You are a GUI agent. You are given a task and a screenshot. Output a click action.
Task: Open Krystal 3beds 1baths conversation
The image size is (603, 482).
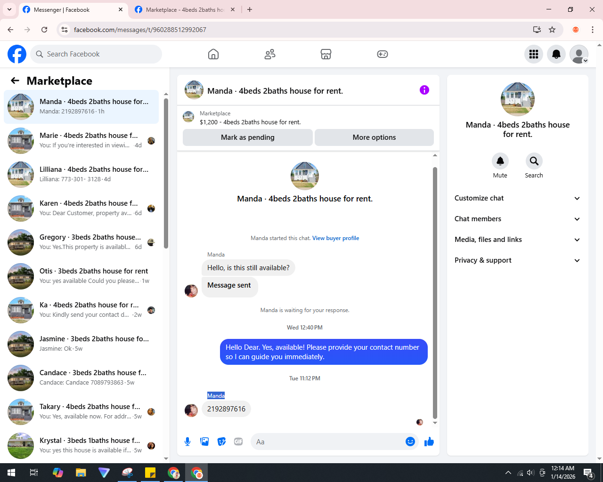point(81,446)
